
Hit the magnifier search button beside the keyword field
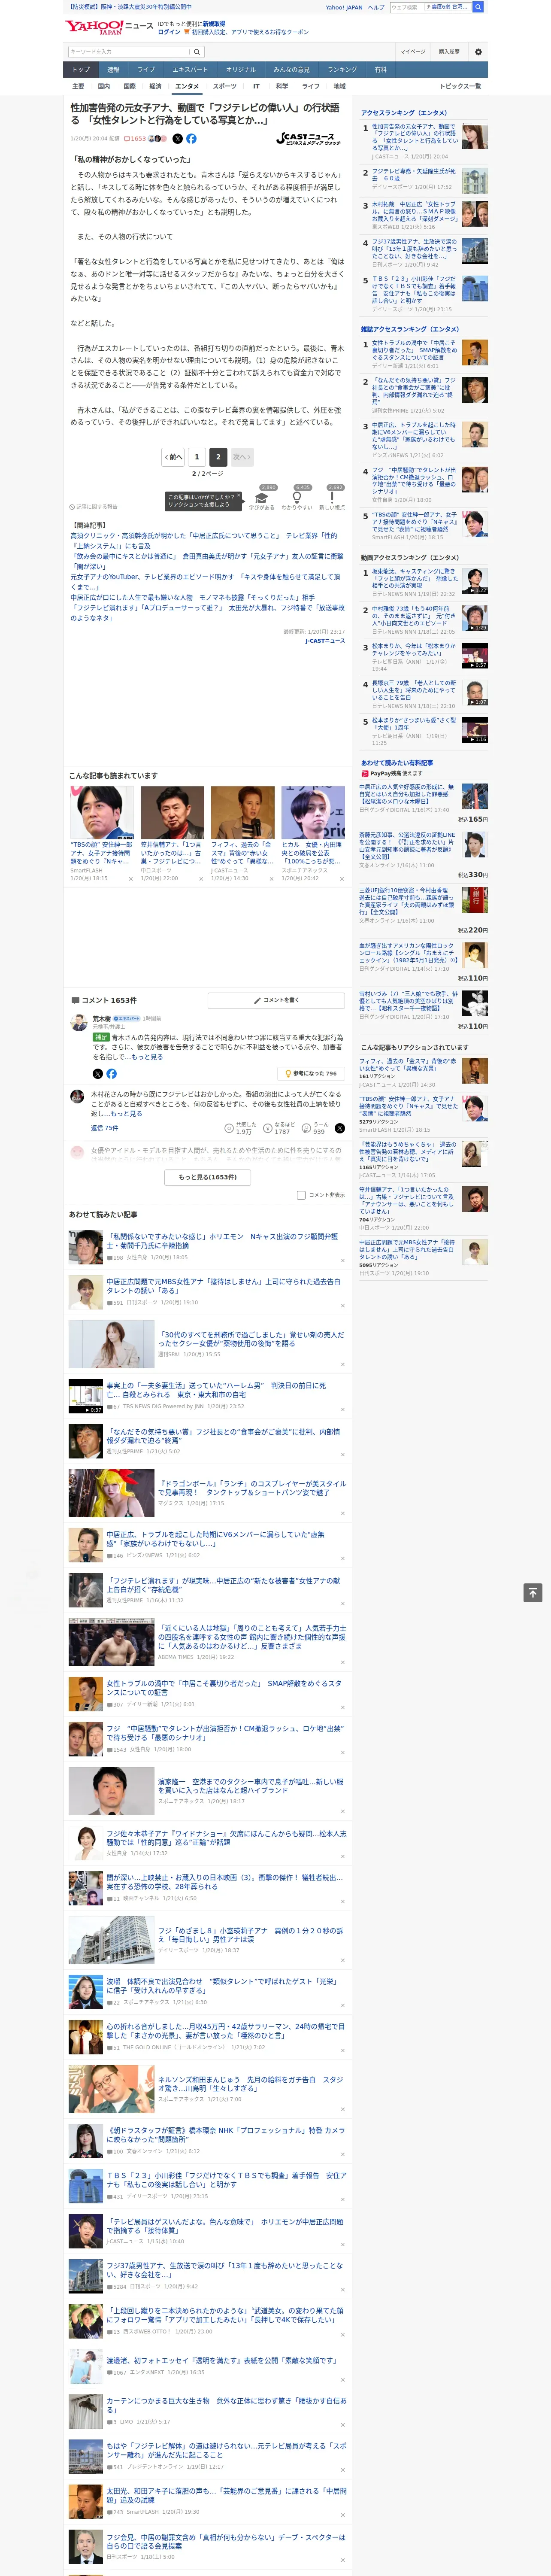(x=197, y=52)
